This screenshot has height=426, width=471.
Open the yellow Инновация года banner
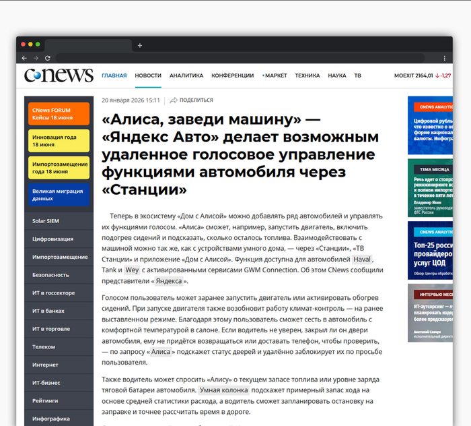coord(59,140)
